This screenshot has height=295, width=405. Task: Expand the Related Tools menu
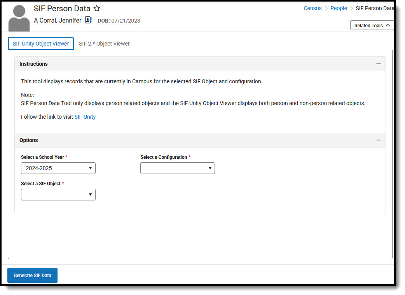(372, 25)
